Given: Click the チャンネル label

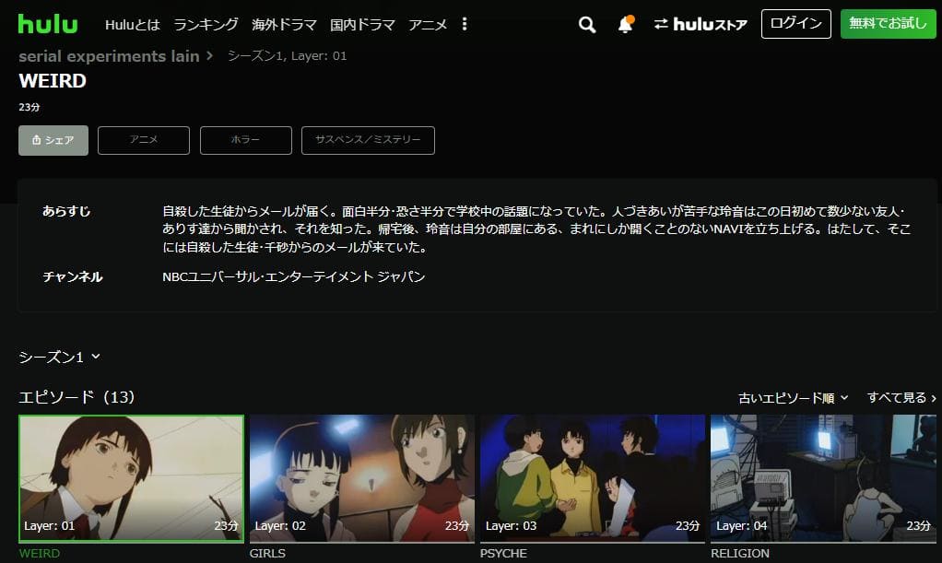Looking at the screenshot, I should (x=73, y=277).
